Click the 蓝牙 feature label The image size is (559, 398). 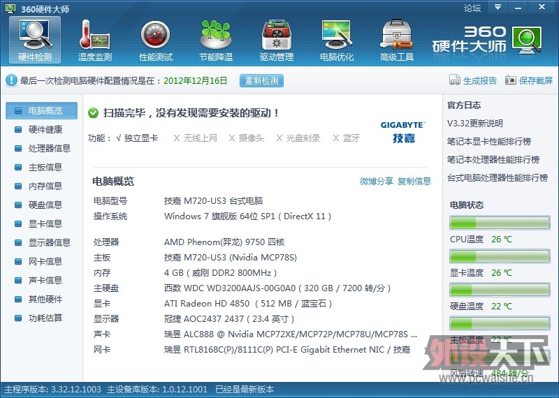pyautogui.click(x=351, y=138)
